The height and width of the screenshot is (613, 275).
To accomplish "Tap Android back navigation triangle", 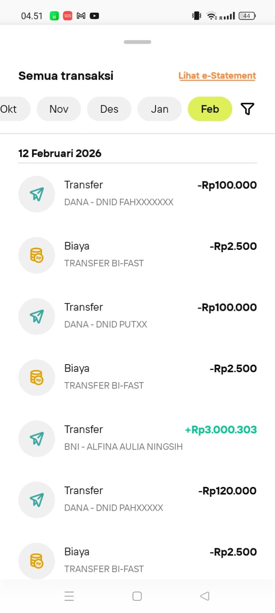I will 205,596.
